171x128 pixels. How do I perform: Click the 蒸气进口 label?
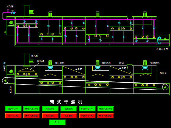click(x=11, y=6)
